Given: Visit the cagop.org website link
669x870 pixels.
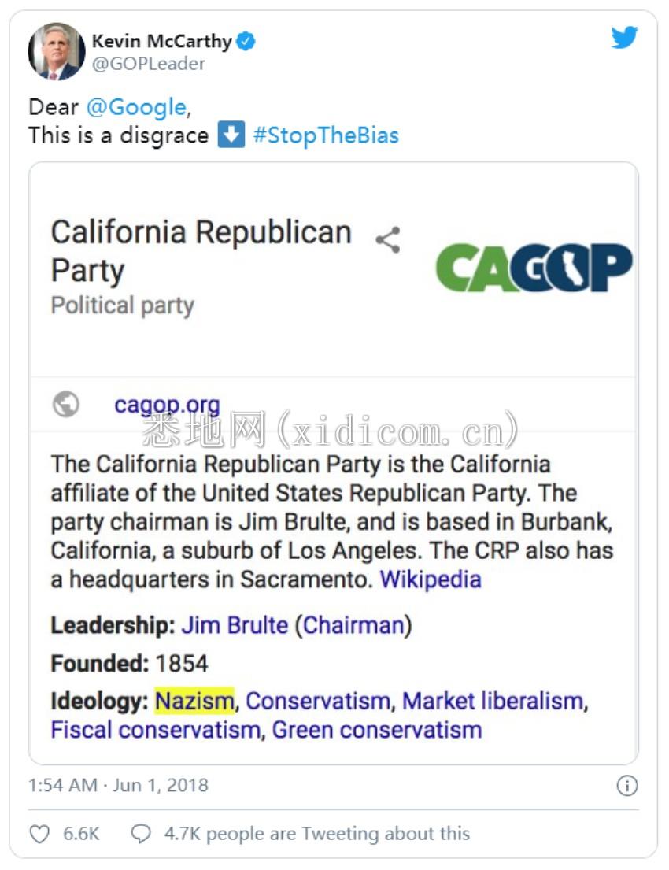Looking at the screenshot, I should coord(167,405).
